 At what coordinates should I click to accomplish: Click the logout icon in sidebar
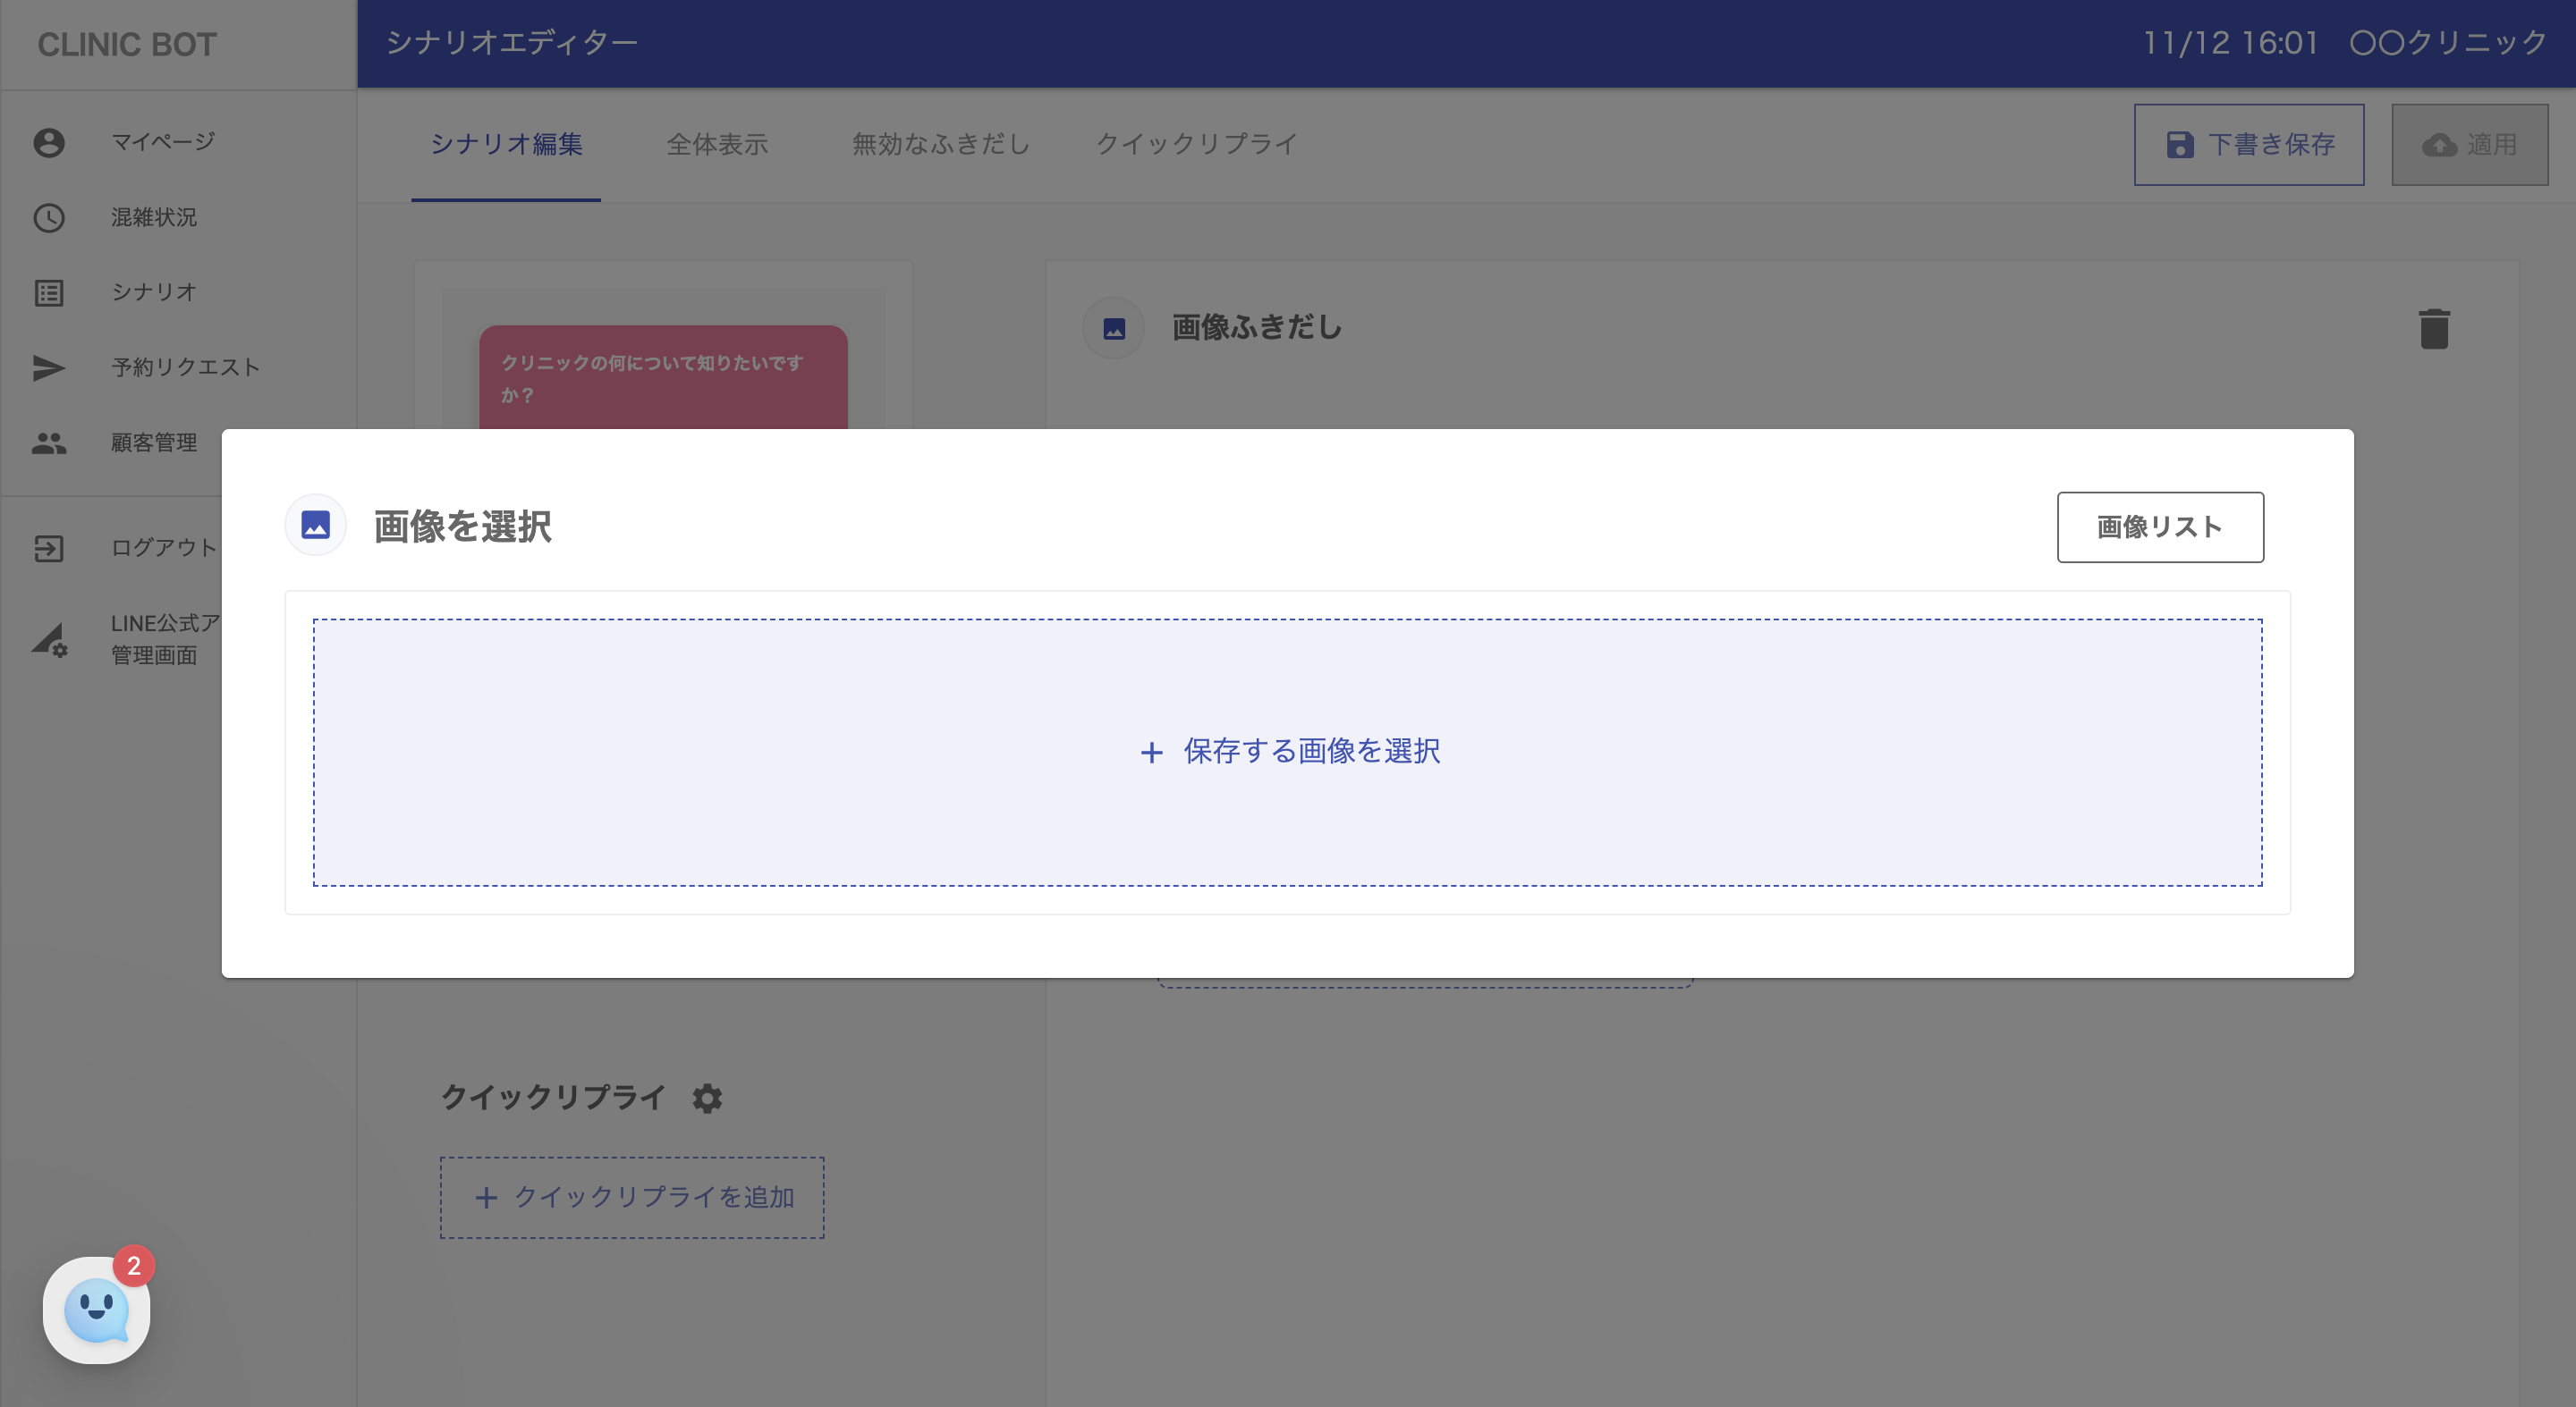[x=49, y=549]
